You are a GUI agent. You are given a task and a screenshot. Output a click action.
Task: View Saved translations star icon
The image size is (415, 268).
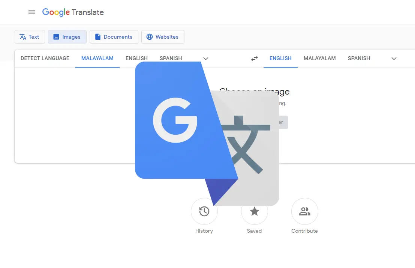[x=255, y=211]
